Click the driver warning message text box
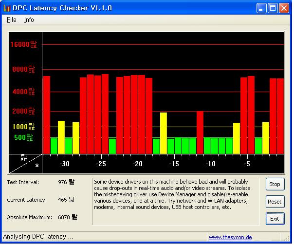294x245 pixels. 176,201
